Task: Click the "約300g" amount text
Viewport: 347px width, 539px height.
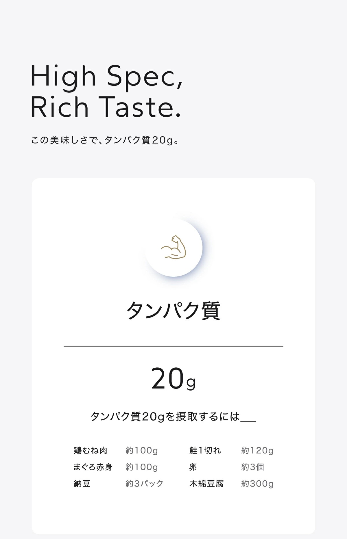Action: pos(257,484)
